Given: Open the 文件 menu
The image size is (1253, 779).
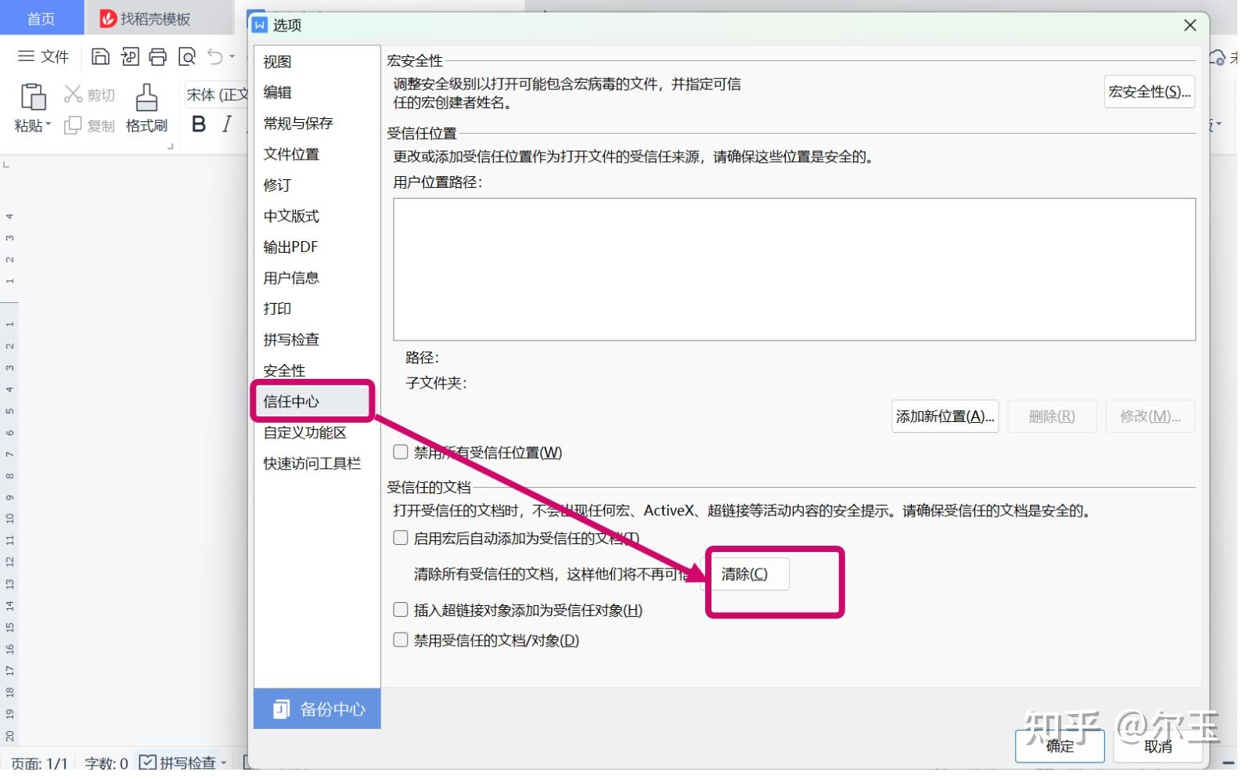Looking at the screenshot, I should (44, 56).
